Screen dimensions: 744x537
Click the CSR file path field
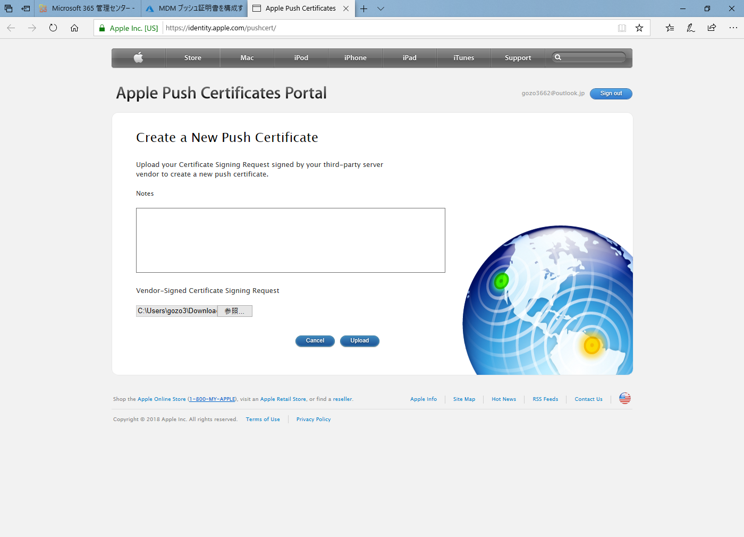[x=177, y=311]
